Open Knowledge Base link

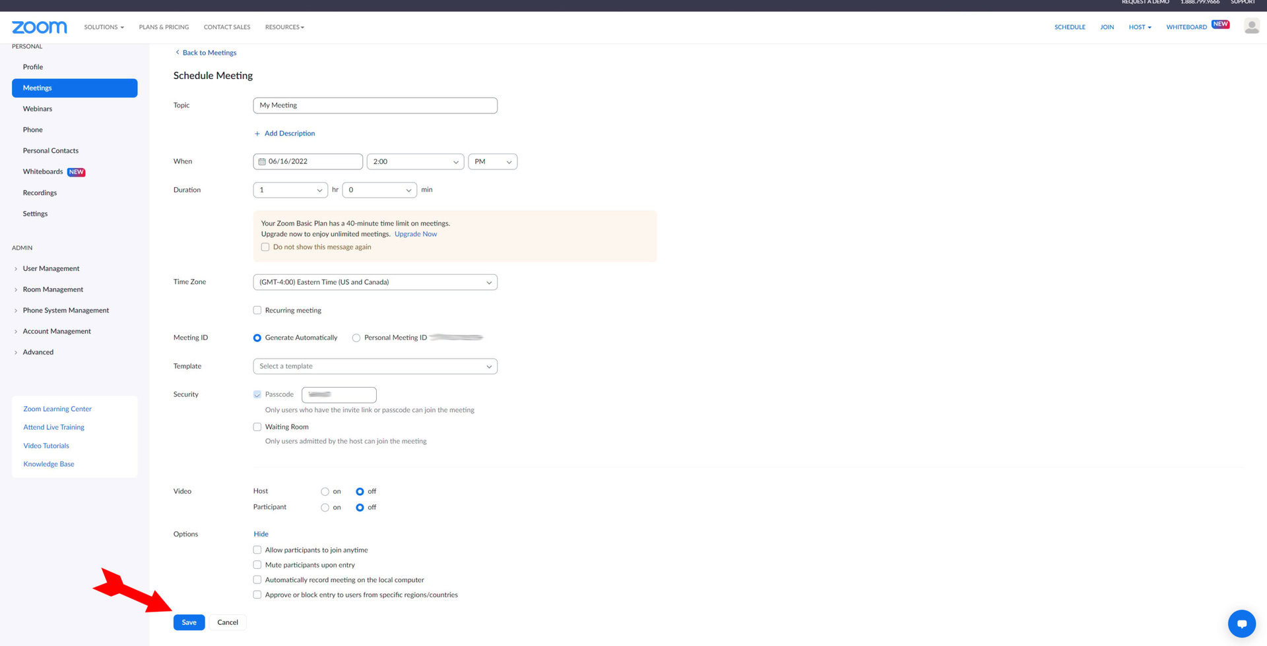pyautogui.click(x=49, y=465)
